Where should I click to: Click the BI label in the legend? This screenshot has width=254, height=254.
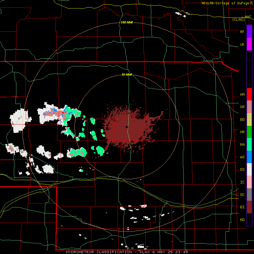click(x=242, y=207)
